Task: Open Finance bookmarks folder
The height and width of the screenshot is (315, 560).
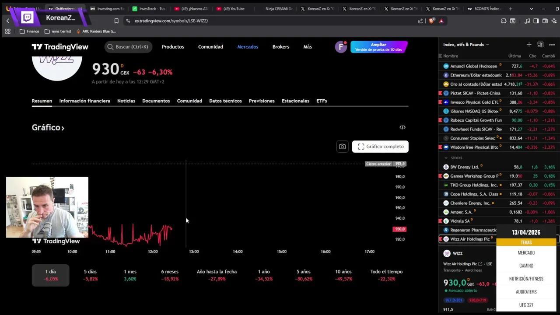Action: [29, 31]
